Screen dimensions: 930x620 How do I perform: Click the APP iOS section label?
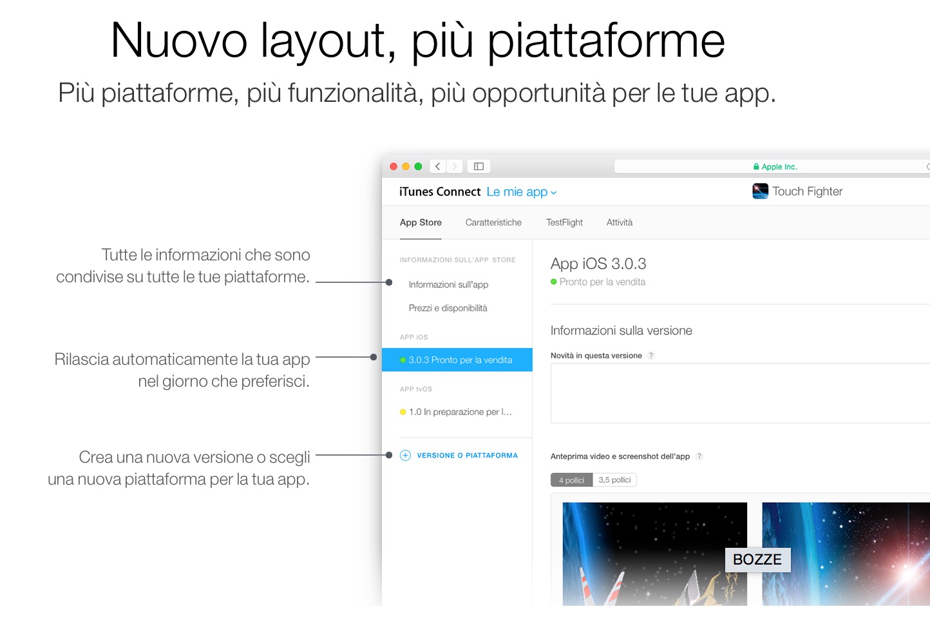(x=413, y=338)
